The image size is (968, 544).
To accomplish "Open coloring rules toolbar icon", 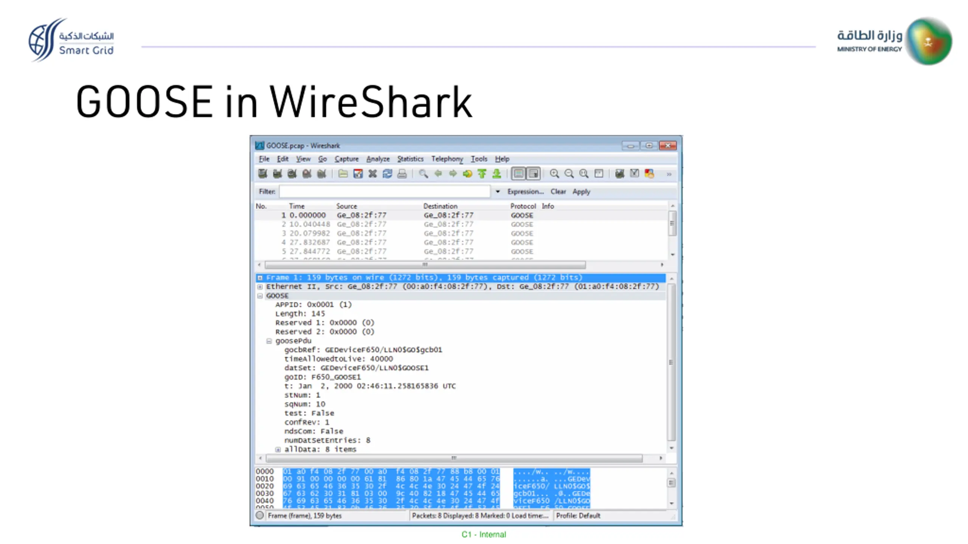I will tap(649, 174).
